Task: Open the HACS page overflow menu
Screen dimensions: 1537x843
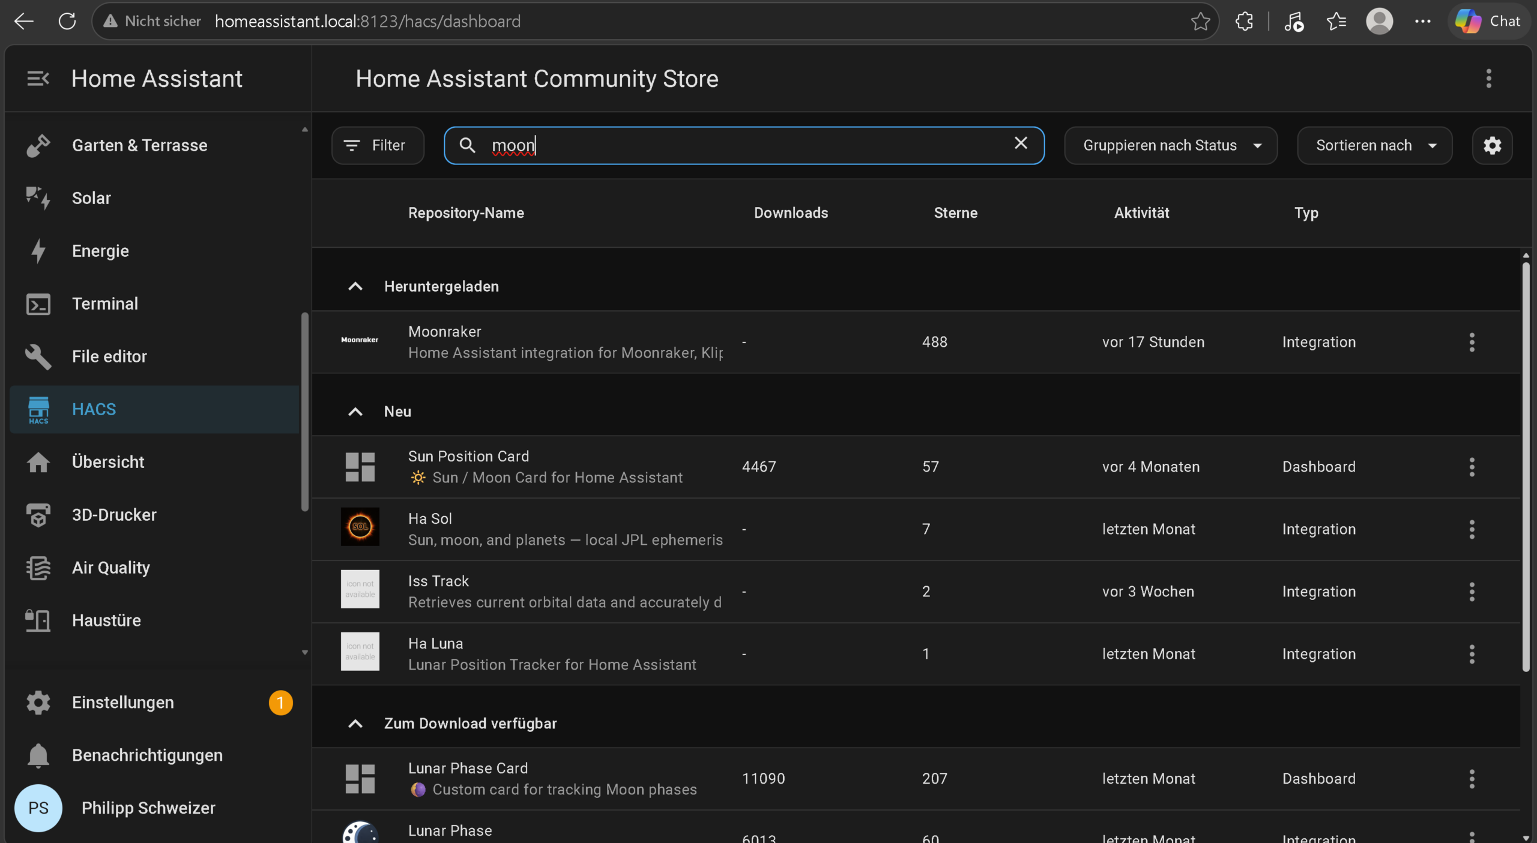Action: [1489, 79]
